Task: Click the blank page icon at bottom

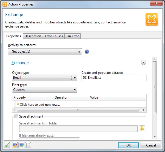Action: click(x=28, y=145)
